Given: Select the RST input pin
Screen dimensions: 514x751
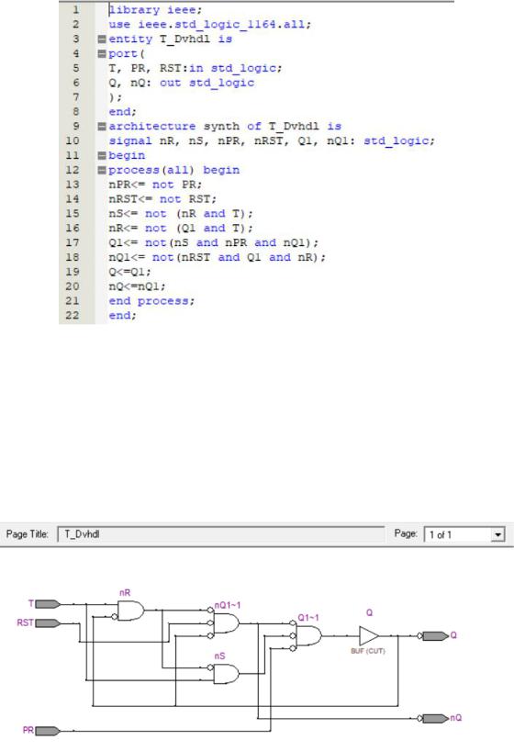Looking at the screenshot, I should (x=48, y=623).
